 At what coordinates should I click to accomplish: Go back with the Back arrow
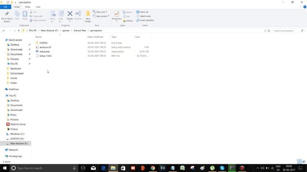(4, 31)
